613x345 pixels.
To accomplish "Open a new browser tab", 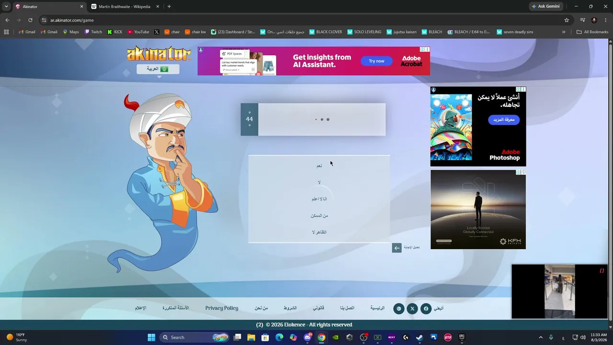I will (169, 7).
